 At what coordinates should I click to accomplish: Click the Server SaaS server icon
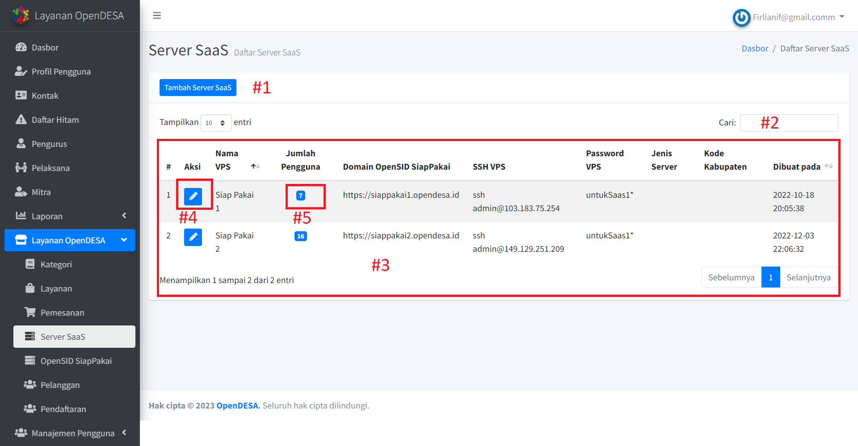point(30,337)
